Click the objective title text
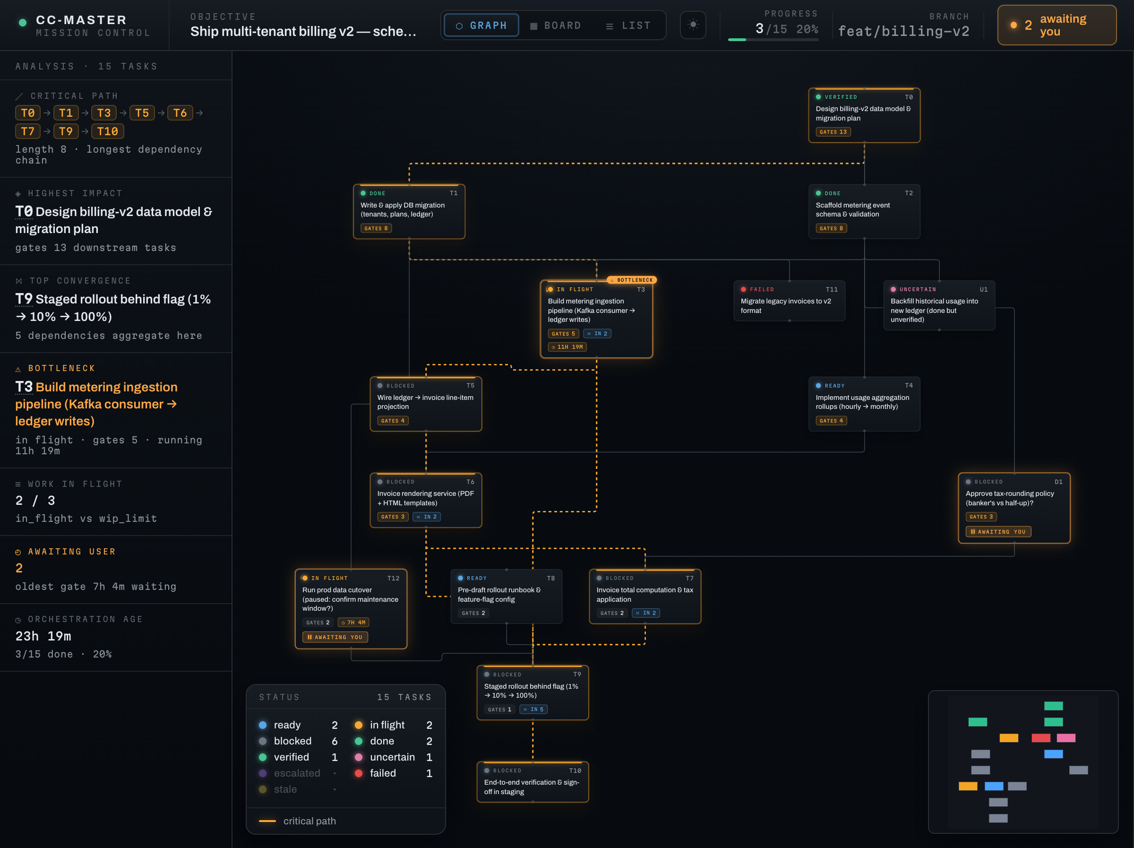Screen dimensions: 1134x848 (303, 31)
